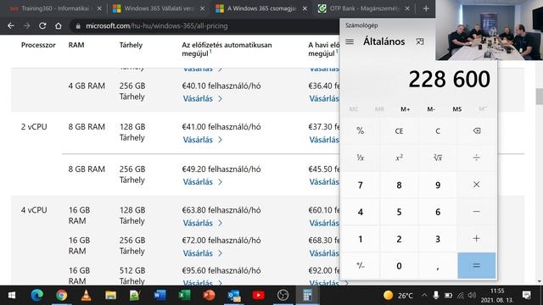Click the C clear key
Screen dimensions: 543x305
[x=438, y=130]
